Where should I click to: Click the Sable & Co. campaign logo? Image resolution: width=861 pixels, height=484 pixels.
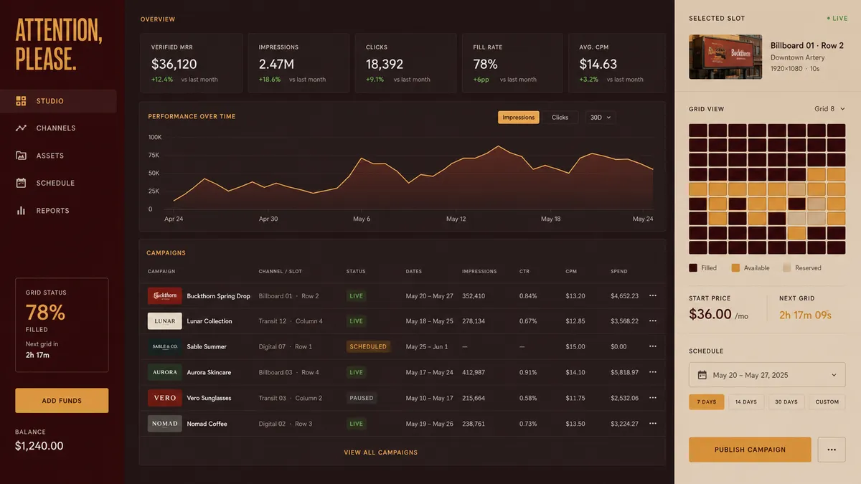pyautogui.click(x=165, y=346)
